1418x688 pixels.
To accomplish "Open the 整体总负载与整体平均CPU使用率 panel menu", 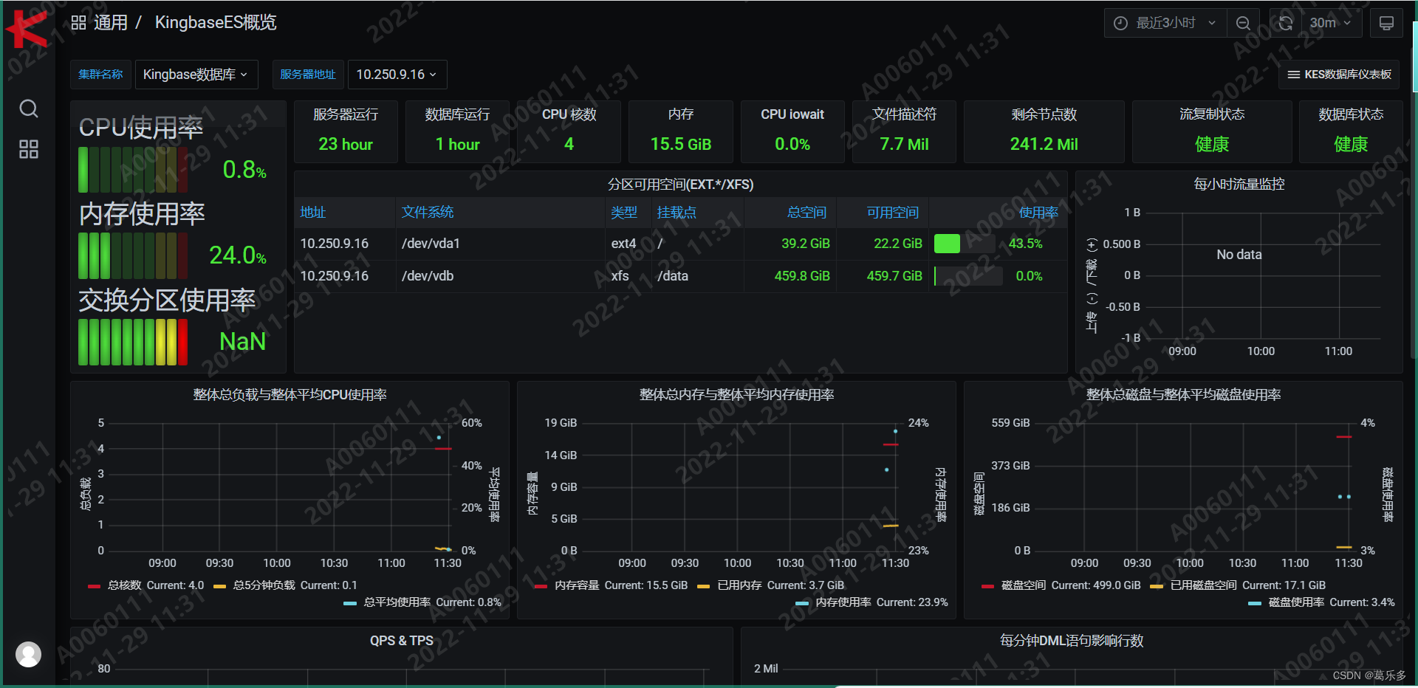I will tap(290, 395).
